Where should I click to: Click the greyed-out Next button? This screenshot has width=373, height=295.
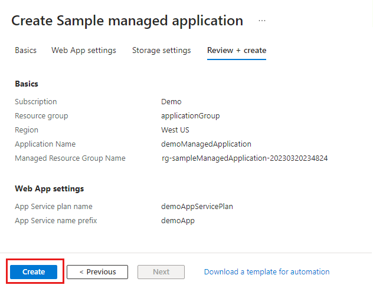tap(161, 272)
